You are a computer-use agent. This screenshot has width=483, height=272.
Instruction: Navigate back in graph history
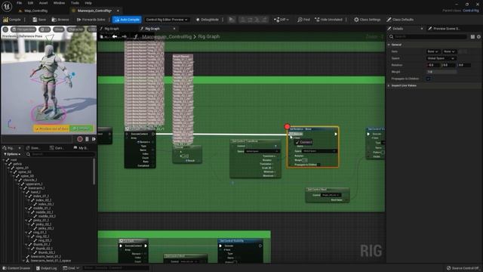pyautogui.click(x=115, y=37)
